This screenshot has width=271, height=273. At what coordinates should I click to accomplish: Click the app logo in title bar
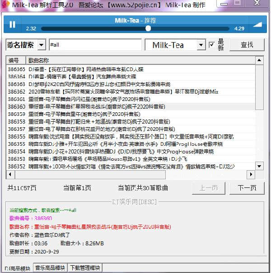[5, 4]
